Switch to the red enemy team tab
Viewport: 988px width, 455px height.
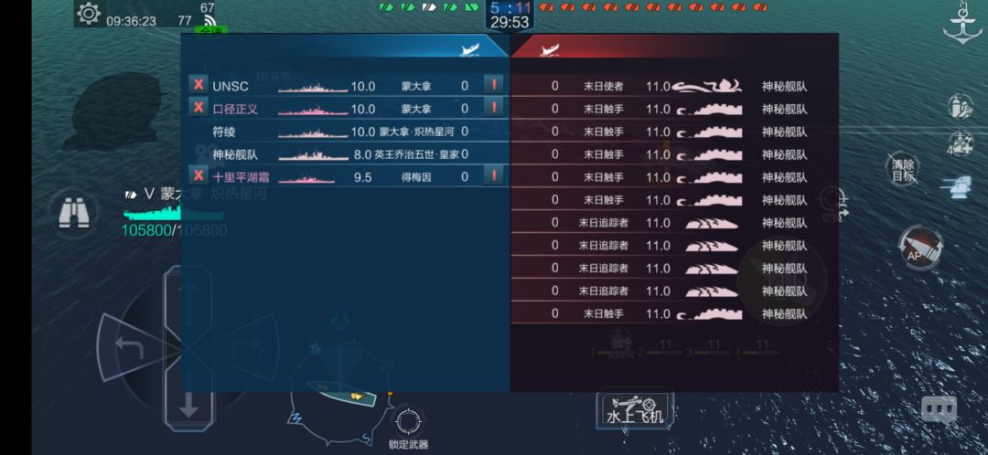674,48
